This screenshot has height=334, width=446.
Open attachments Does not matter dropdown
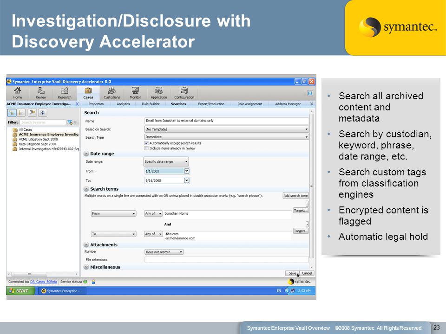(x=164, y=252)
